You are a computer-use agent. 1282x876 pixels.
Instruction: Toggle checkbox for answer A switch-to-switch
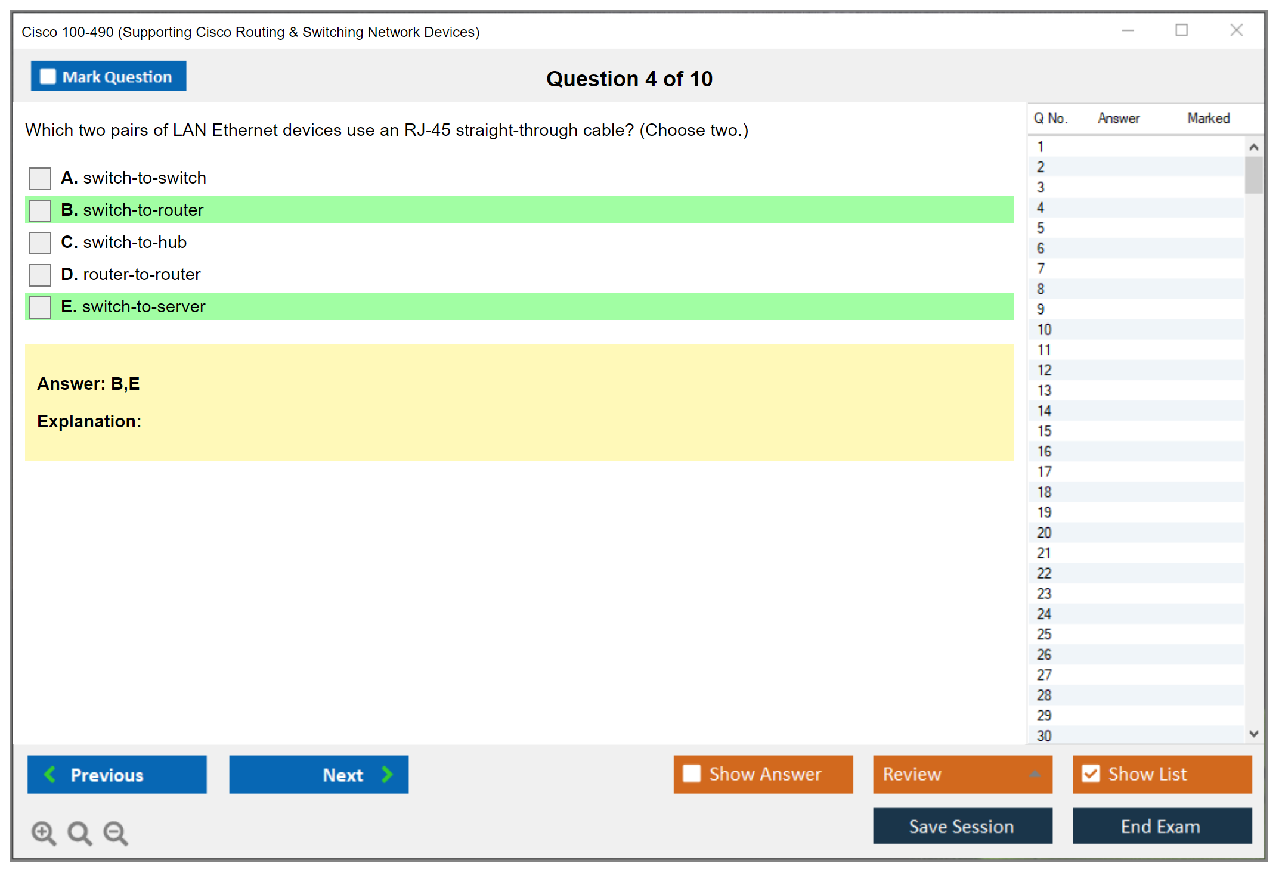(42, 178)
